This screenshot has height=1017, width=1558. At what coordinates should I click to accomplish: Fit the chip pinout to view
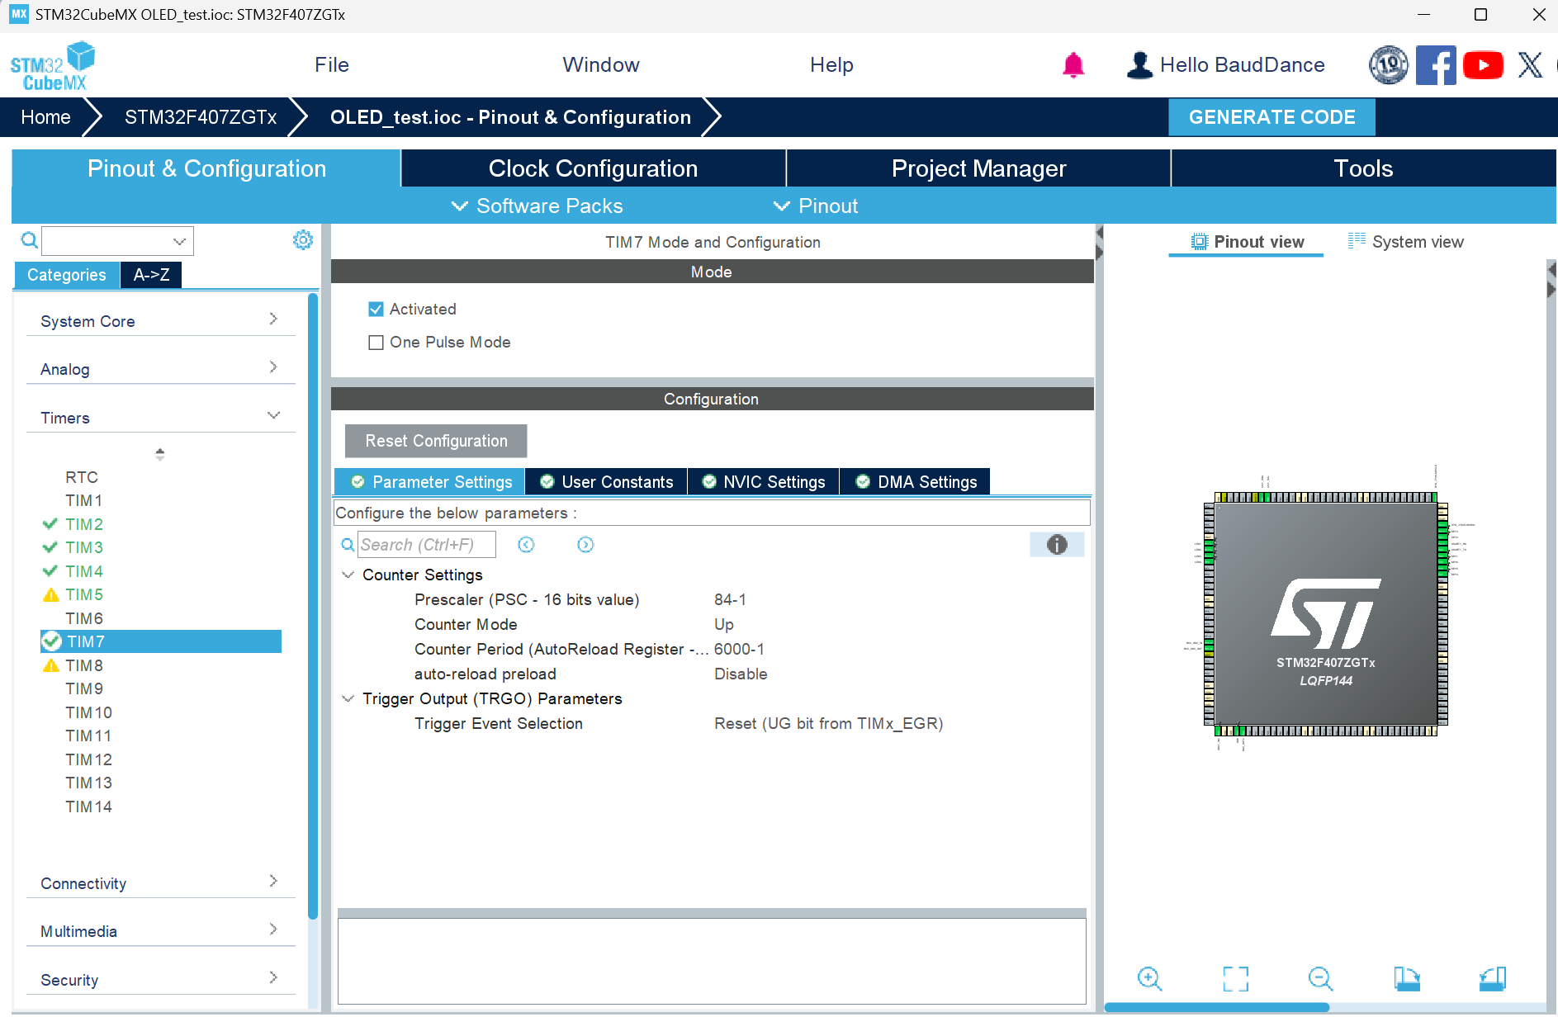(1235, 979)
